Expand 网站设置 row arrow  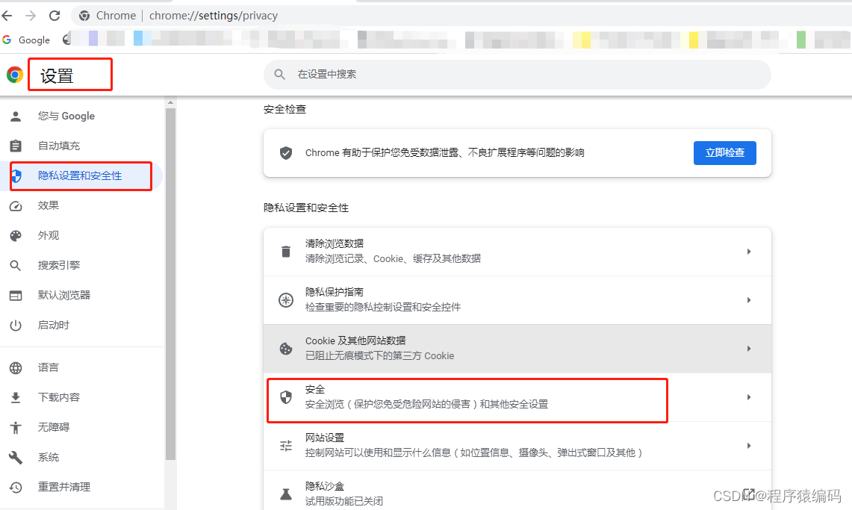pos(749,445)
